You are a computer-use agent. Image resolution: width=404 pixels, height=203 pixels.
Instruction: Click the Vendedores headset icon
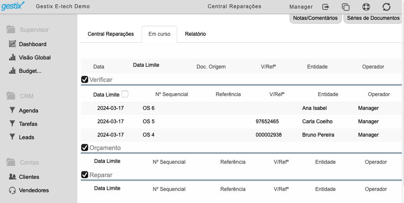[x=12, y=190]
